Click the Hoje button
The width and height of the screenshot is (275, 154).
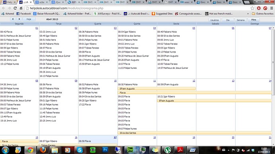[x=29, y=19]
